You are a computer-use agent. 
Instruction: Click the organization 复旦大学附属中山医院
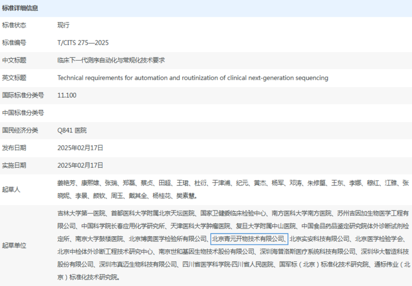click(266, 226)
